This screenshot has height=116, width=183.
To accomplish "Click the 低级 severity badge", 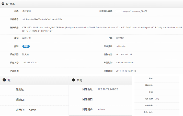I will [26, 46].
